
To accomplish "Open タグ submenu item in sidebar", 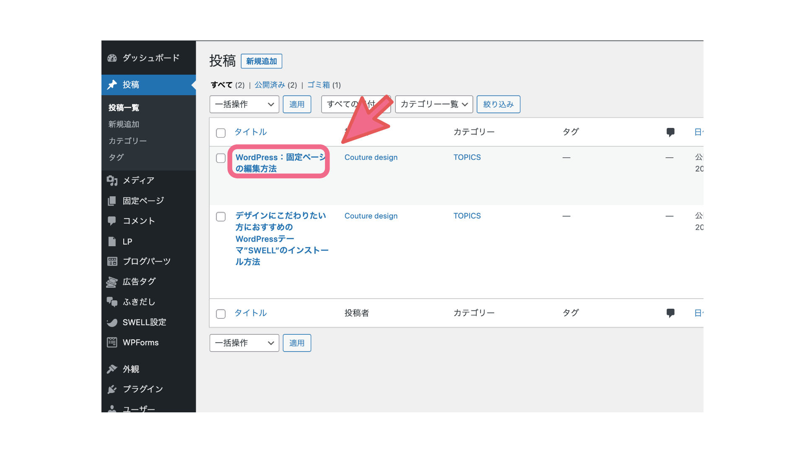I will 116,157.
